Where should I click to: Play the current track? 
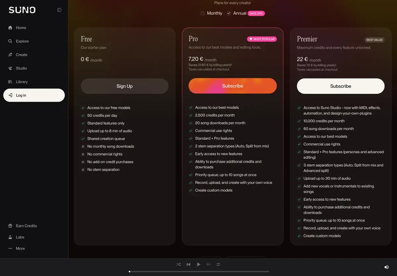tap(198, 264)
